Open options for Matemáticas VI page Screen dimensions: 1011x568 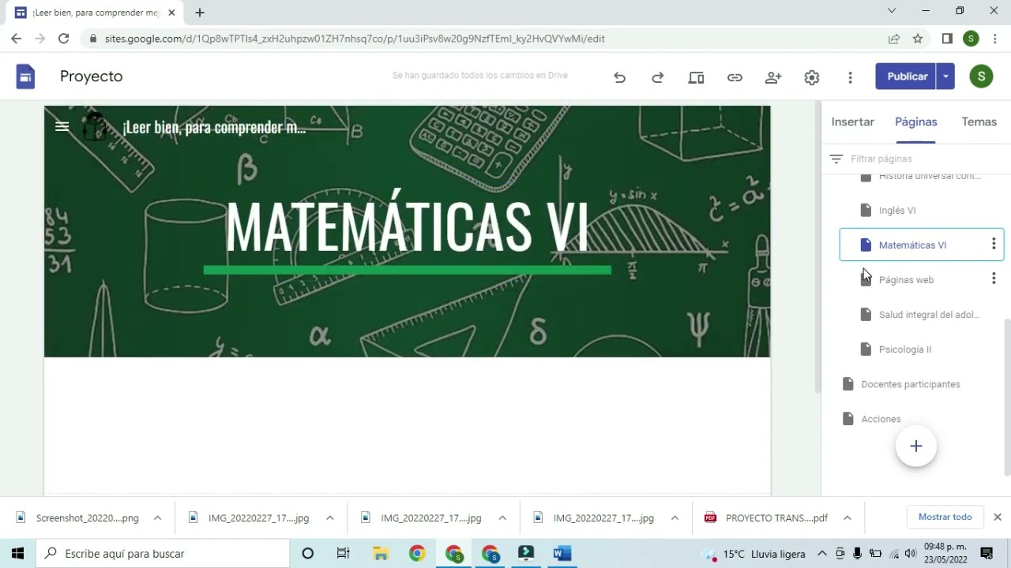(x=994, y=245)
